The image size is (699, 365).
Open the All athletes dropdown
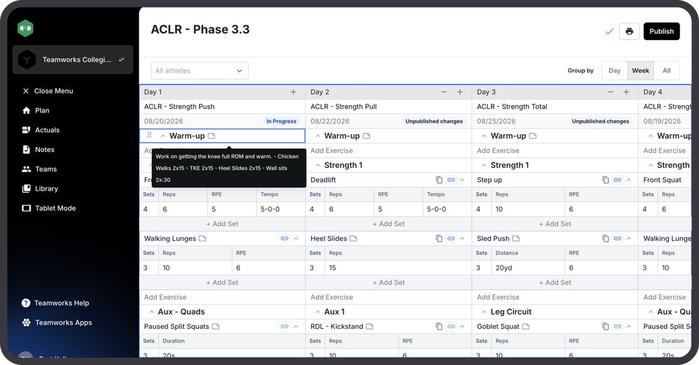pos(199,71)
